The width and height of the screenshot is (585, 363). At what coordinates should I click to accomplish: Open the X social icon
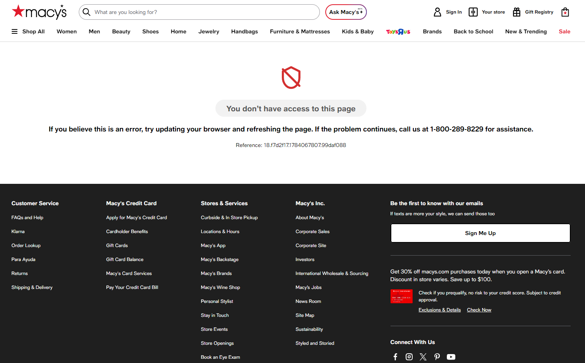[423, 357]
